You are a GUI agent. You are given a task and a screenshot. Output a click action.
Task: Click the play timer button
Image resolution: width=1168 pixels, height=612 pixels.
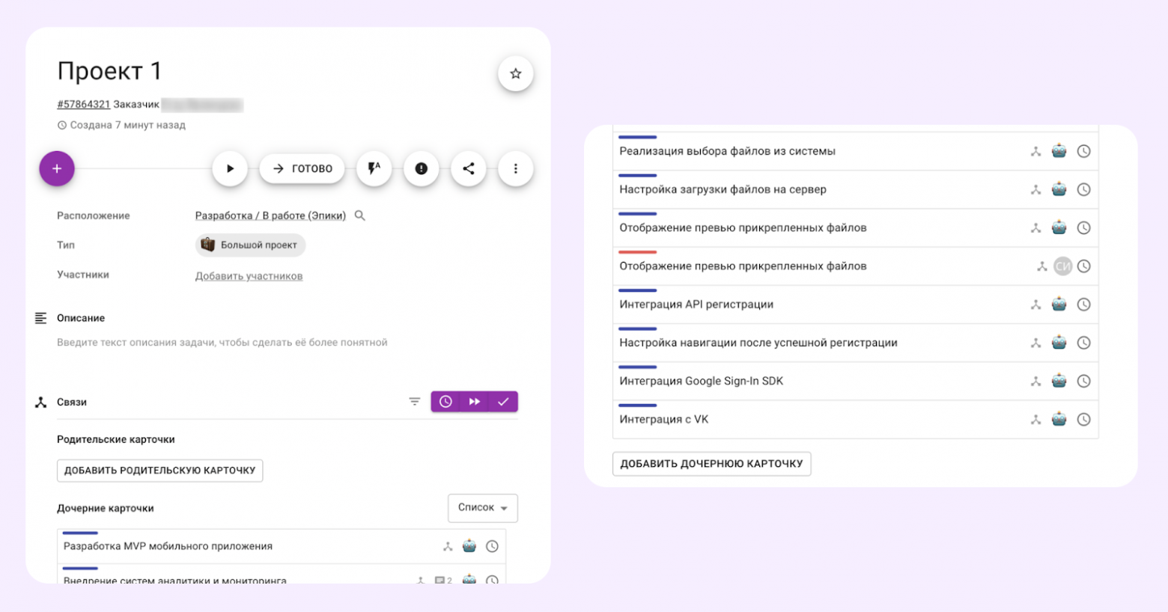point(230,168)
